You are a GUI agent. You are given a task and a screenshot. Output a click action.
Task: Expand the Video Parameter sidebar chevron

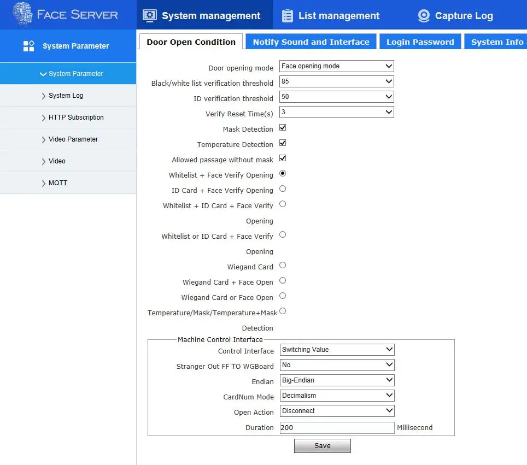[x=43, y=140]
